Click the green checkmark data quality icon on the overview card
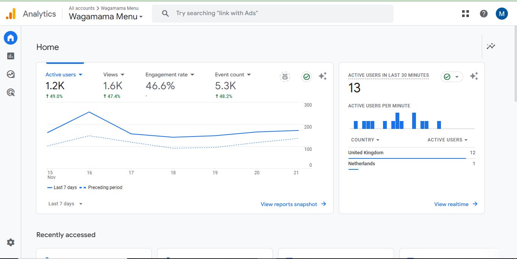The width and height of the screenshot is (517, 259). click(307, 77)
